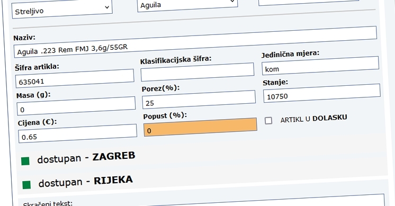
Task: Click the empty Klasifikacijska šifra field
Action: click(x=197, y=72)
